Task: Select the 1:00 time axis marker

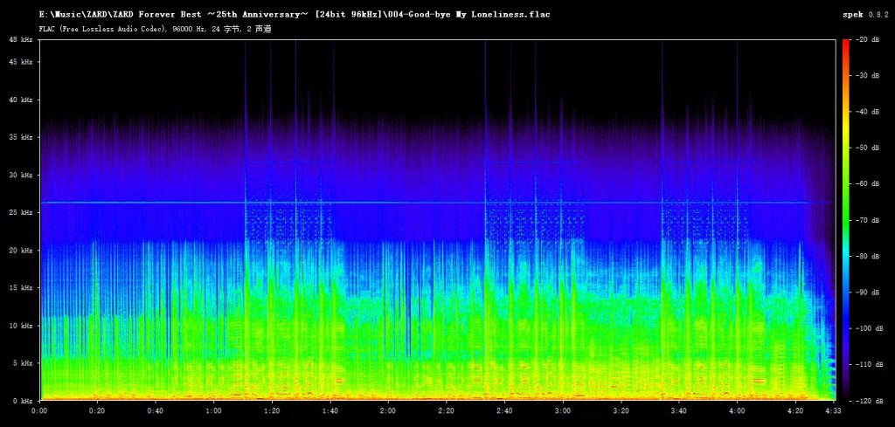Action: click(x=214, y=410)
